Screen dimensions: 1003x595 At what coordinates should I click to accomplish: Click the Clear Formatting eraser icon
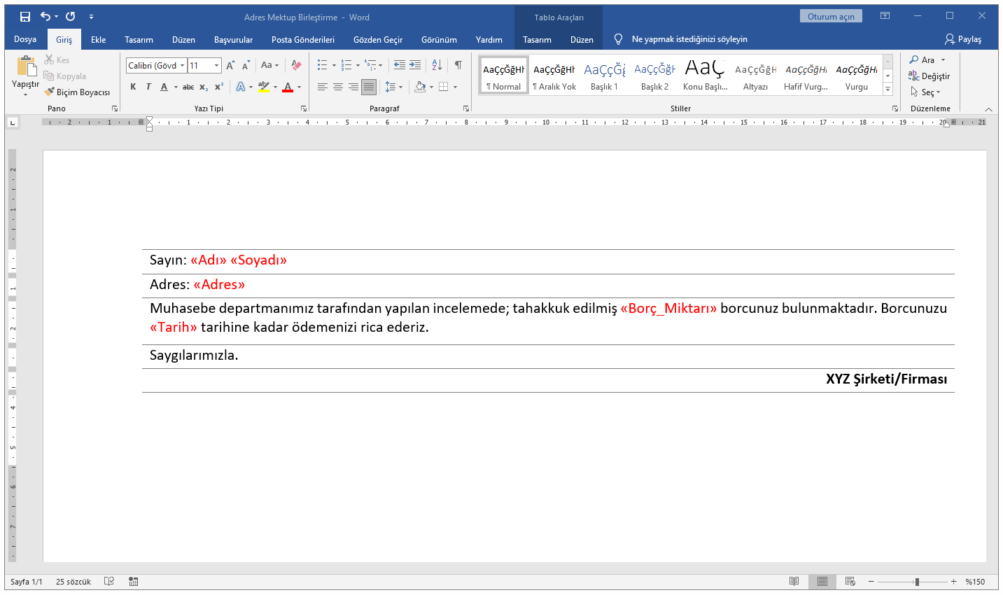point(296,65)
